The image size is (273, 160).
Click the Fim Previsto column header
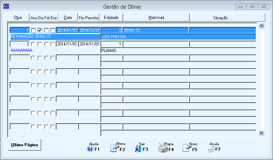89,18
